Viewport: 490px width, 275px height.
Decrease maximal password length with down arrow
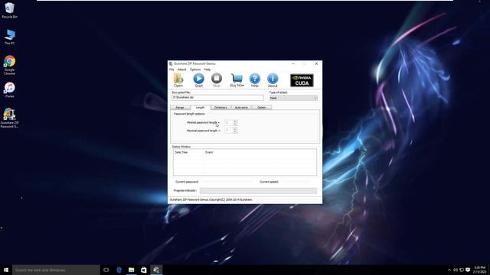pos(235,132)
